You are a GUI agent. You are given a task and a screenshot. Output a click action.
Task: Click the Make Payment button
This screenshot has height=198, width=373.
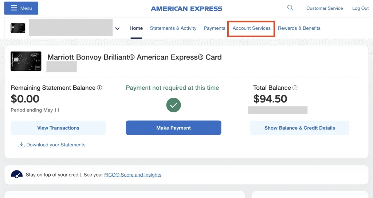tap(173, 128)
